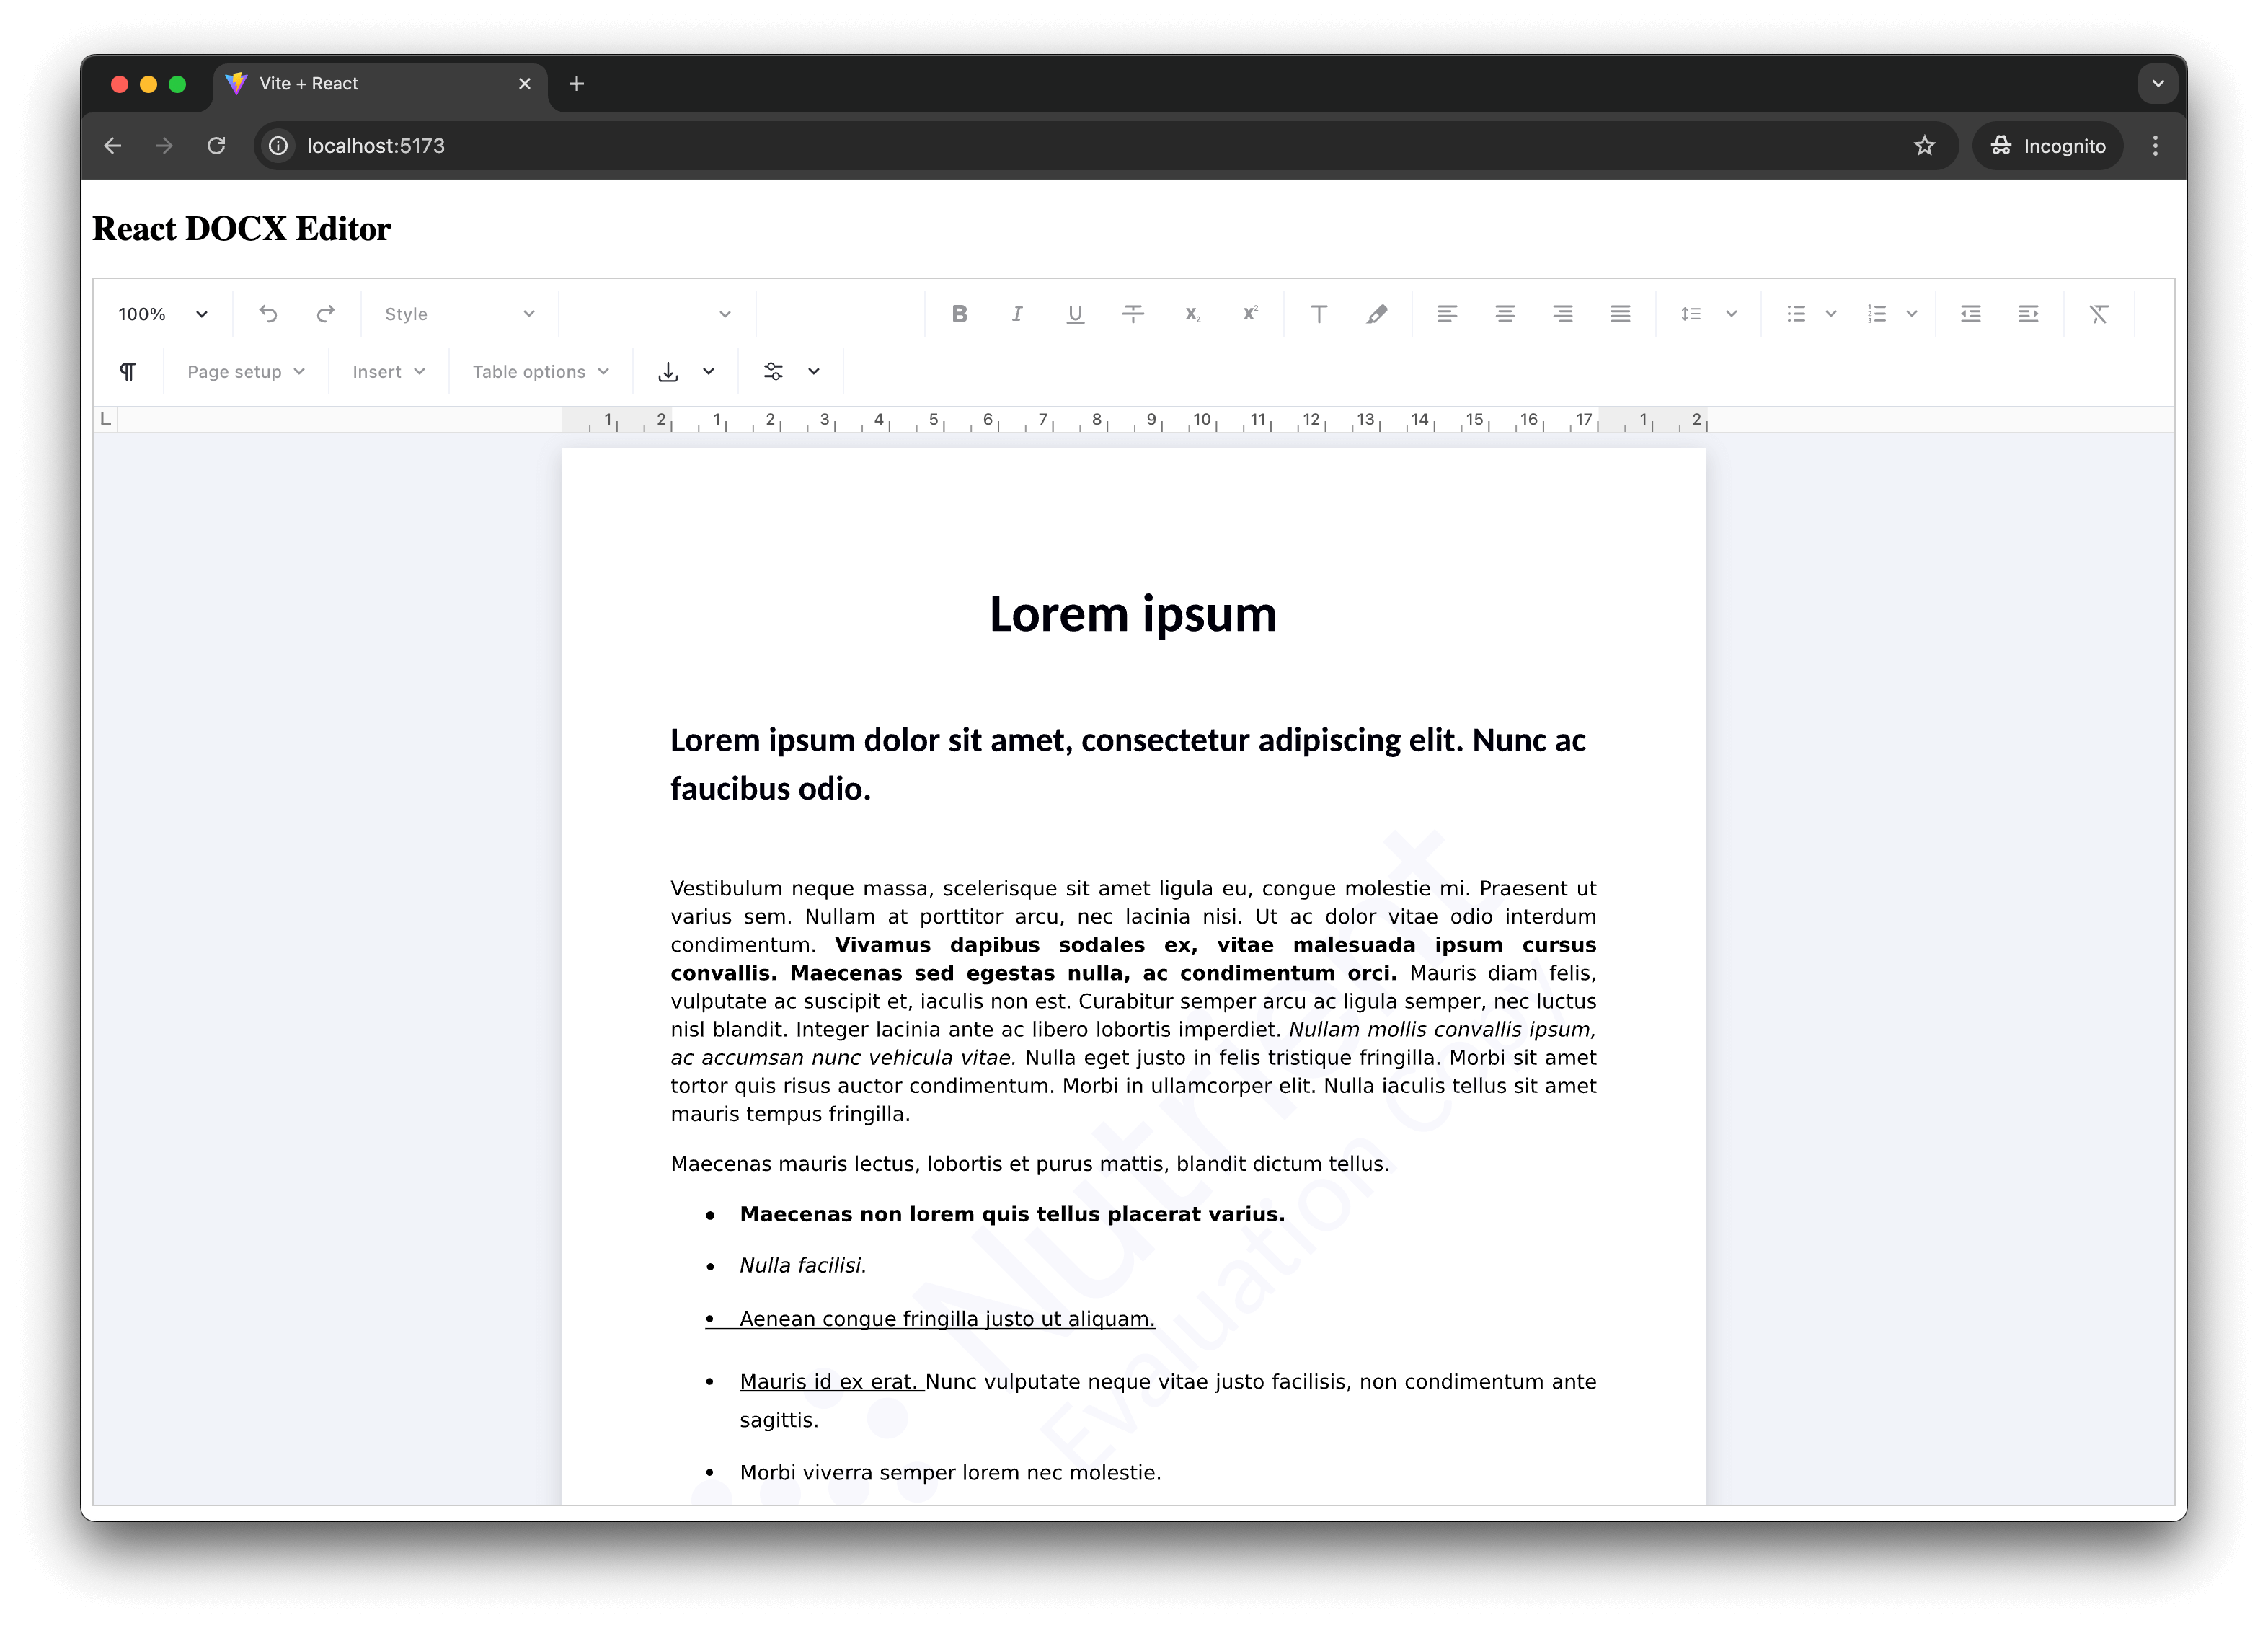The width and height of the screenshot is (2268, 1628).
Task: Toggle display of paragraph marks
Action: pos(127,371)
